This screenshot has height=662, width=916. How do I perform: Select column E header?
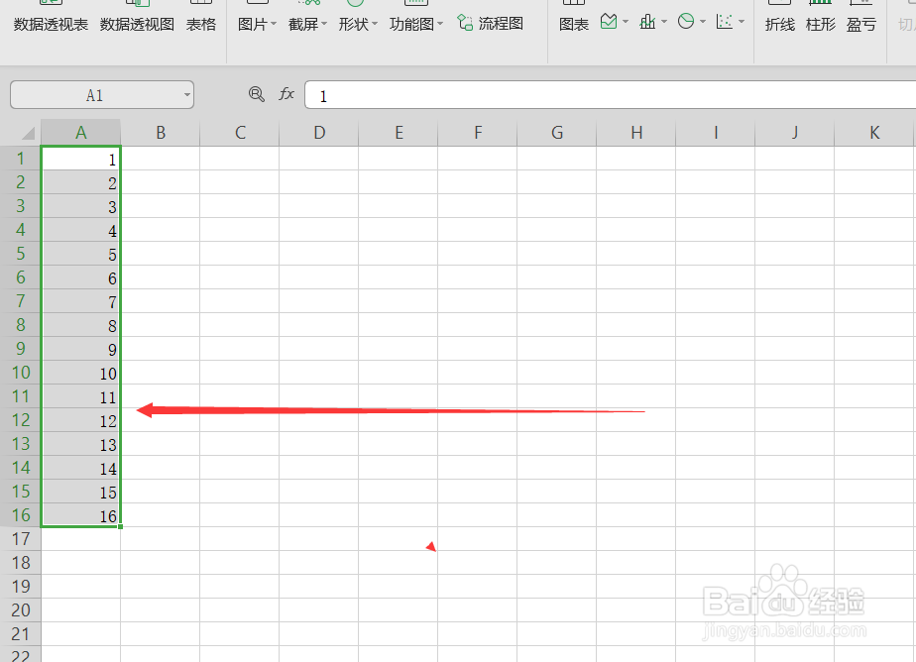coord(399,133)
